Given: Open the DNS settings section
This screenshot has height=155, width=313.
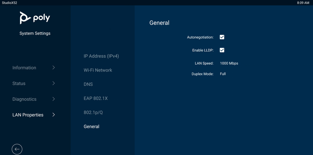Looking at the screenshot, I should 88,84.
